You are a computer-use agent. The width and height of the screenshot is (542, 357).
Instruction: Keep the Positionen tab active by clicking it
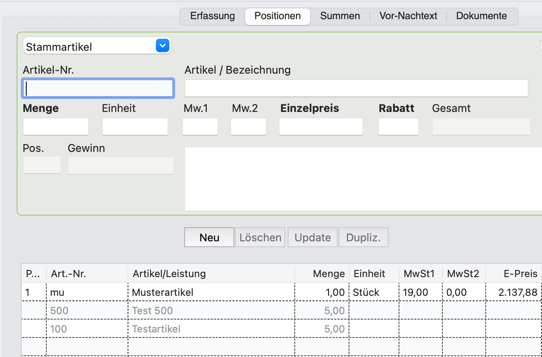click(277, 16)
